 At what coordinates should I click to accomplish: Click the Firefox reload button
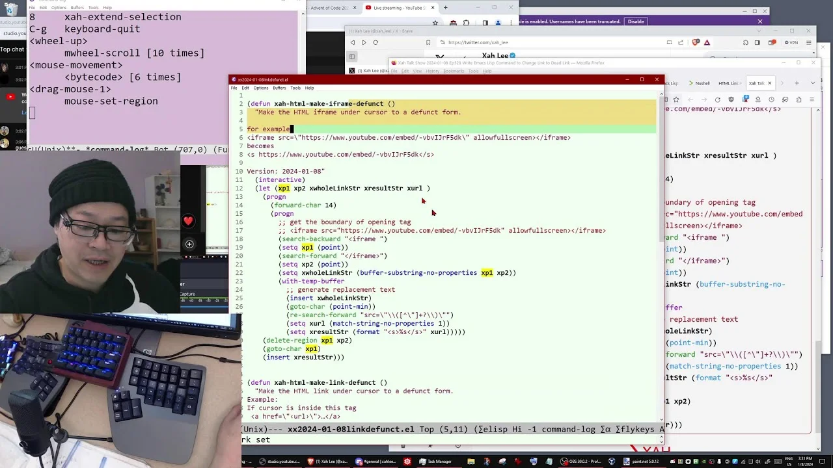coord(717,99)
